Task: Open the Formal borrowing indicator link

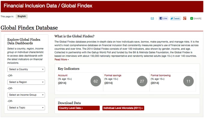Action: (160, 75)
